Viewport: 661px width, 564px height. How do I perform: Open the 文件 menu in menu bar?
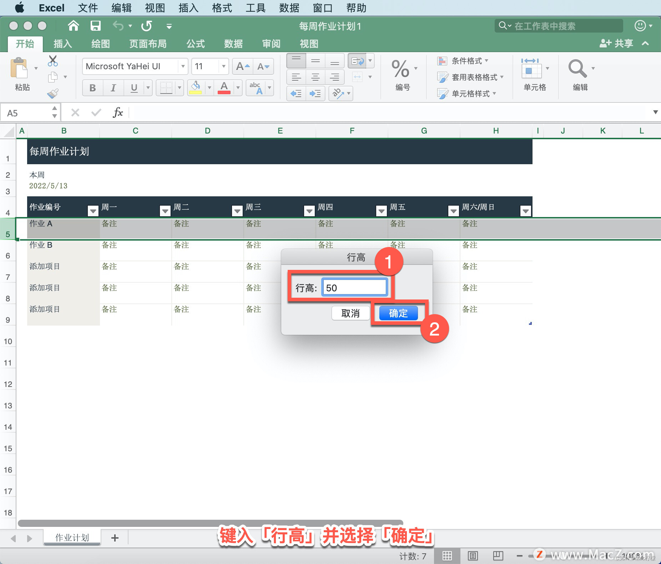[x=88, y=8]
